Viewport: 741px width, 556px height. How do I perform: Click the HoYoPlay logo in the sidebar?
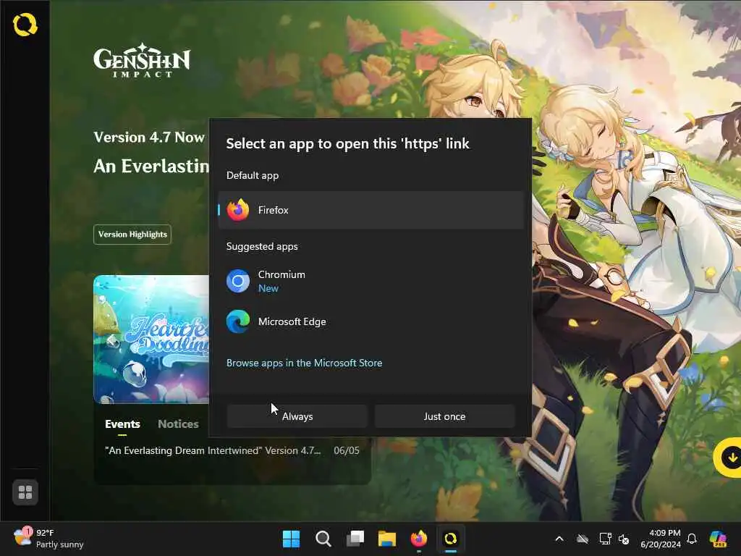(25, 25)
